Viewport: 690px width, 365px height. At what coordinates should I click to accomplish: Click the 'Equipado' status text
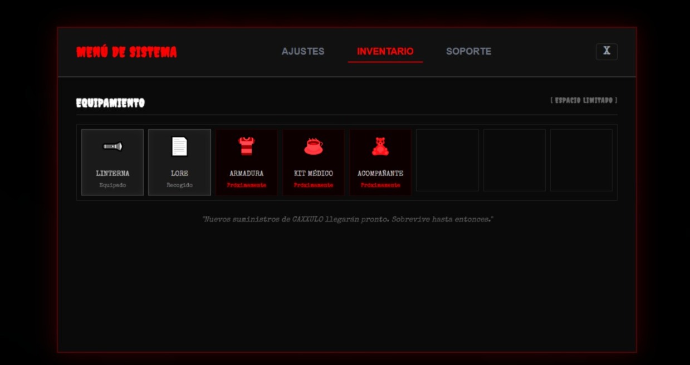[x=112, y=185]
